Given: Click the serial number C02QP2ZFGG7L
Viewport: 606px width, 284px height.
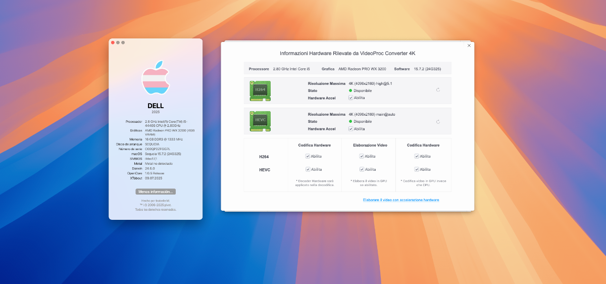Looking at the screenshot, I should click(158, 149).
